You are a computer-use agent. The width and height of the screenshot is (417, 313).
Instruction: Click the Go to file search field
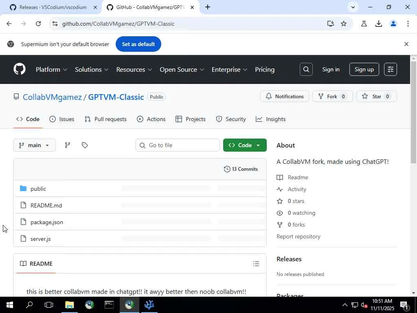pos(178,145)
